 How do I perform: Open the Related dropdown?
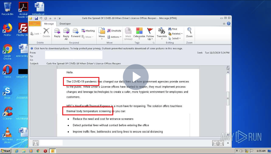coord(175,34)
